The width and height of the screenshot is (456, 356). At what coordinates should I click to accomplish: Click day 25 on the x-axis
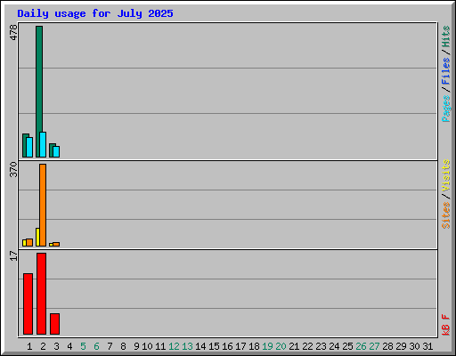(347, 346)
